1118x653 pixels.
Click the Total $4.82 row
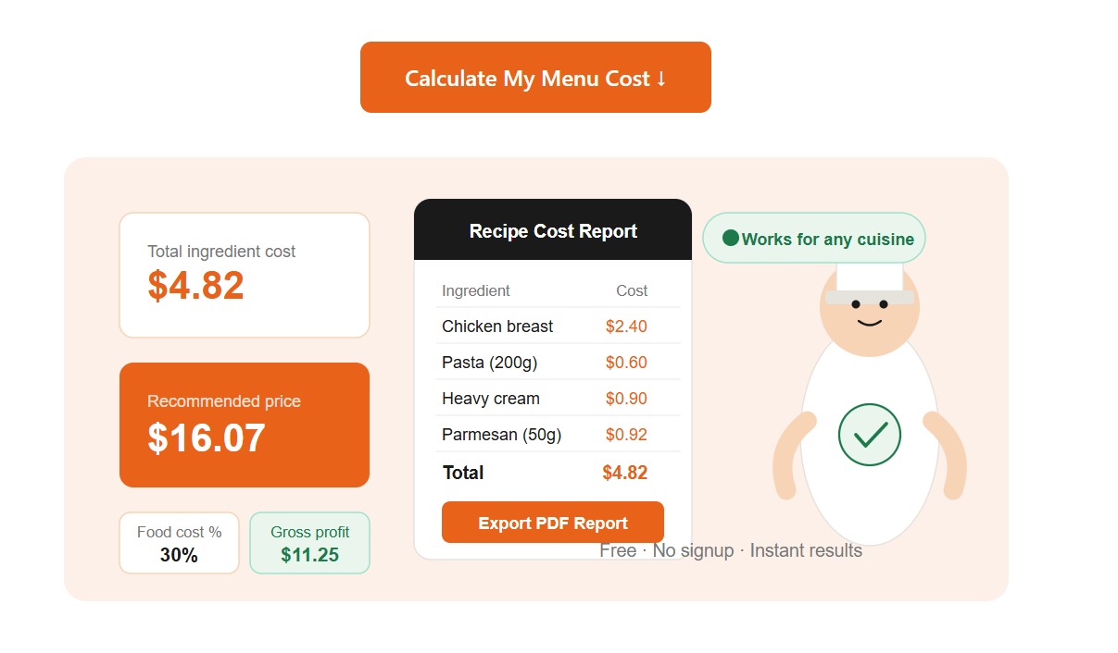pos(559,473)
